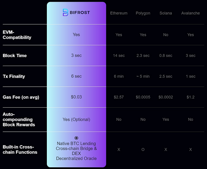This screenshot has height=169, width=207.
Task: Click the EVM-Compatibility row label
Action: pos(17,35)
